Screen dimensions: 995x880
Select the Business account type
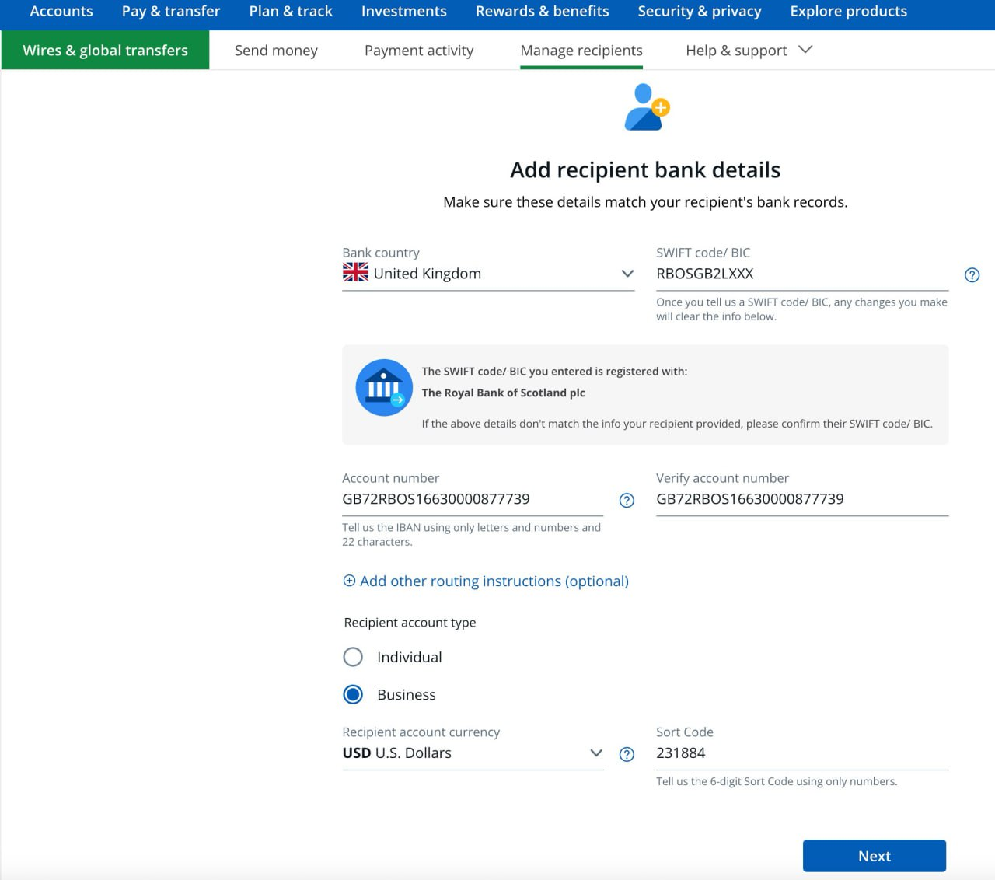tap(353, 694)
